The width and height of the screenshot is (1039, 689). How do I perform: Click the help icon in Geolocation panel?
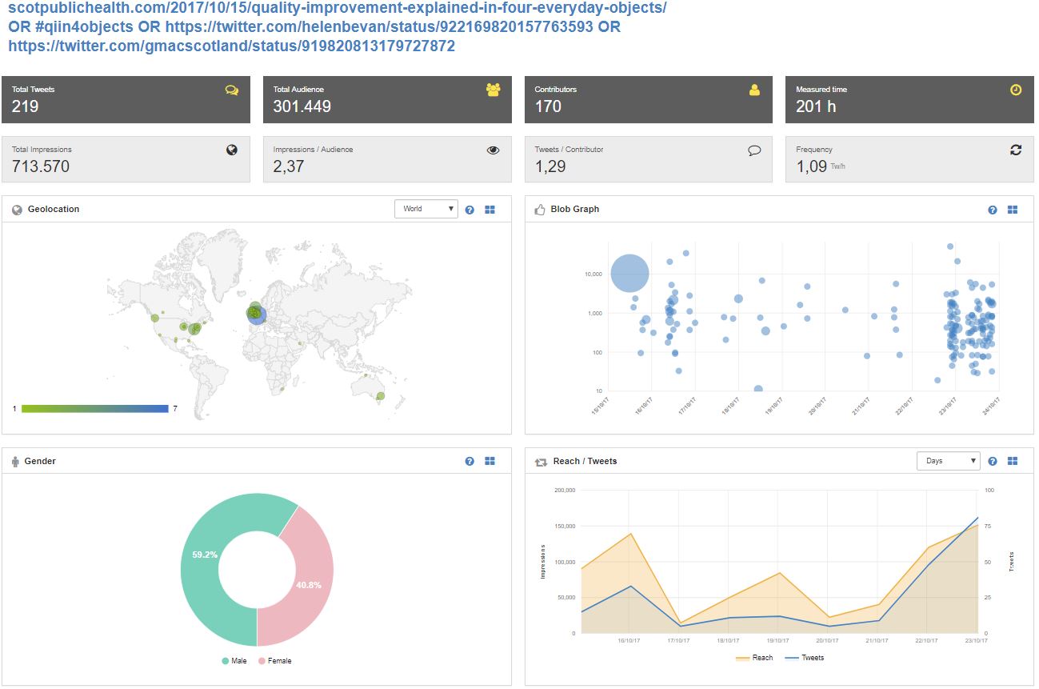tap(470, 210)
